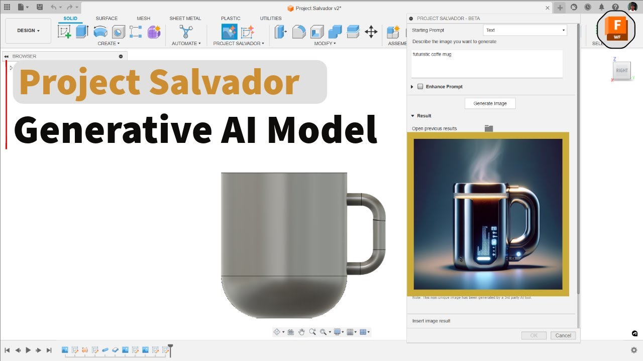Open the DESIGN workspace dropdown

(28, 31)
